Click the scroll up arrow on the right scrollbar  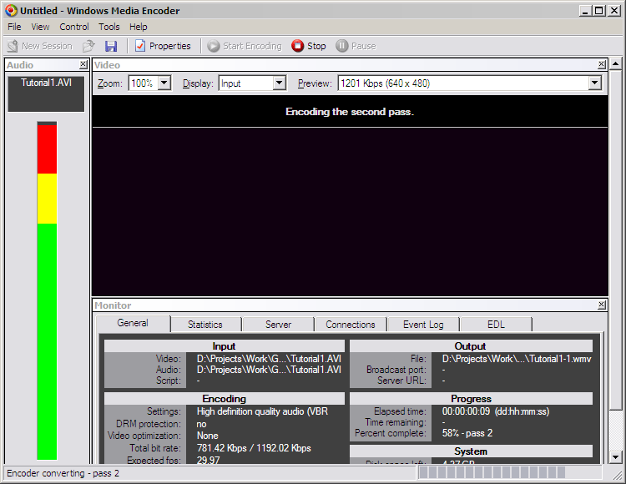[x=616, y=63]
